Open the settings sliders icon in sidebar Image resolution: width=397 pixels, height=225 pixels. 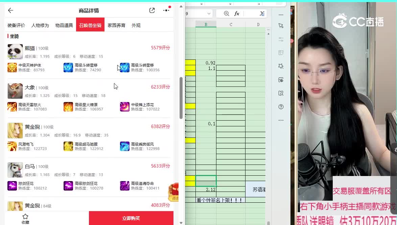click(281, 40)
